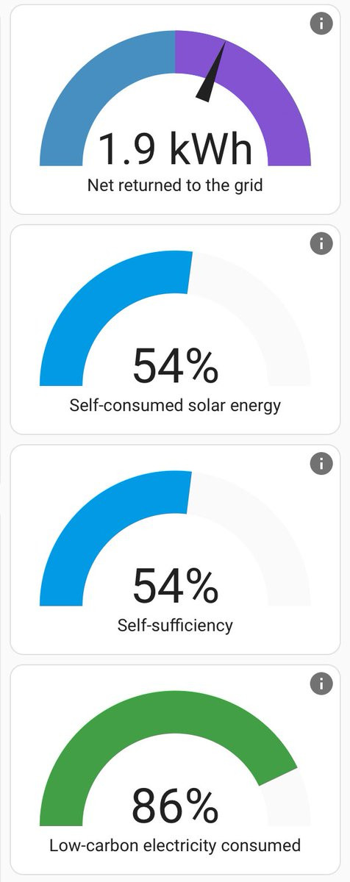Image resolution: width=350 pixels, height=882 pixels.
Task: Click the Low-carbon electricity consumed label
Action: coord(175,845)
